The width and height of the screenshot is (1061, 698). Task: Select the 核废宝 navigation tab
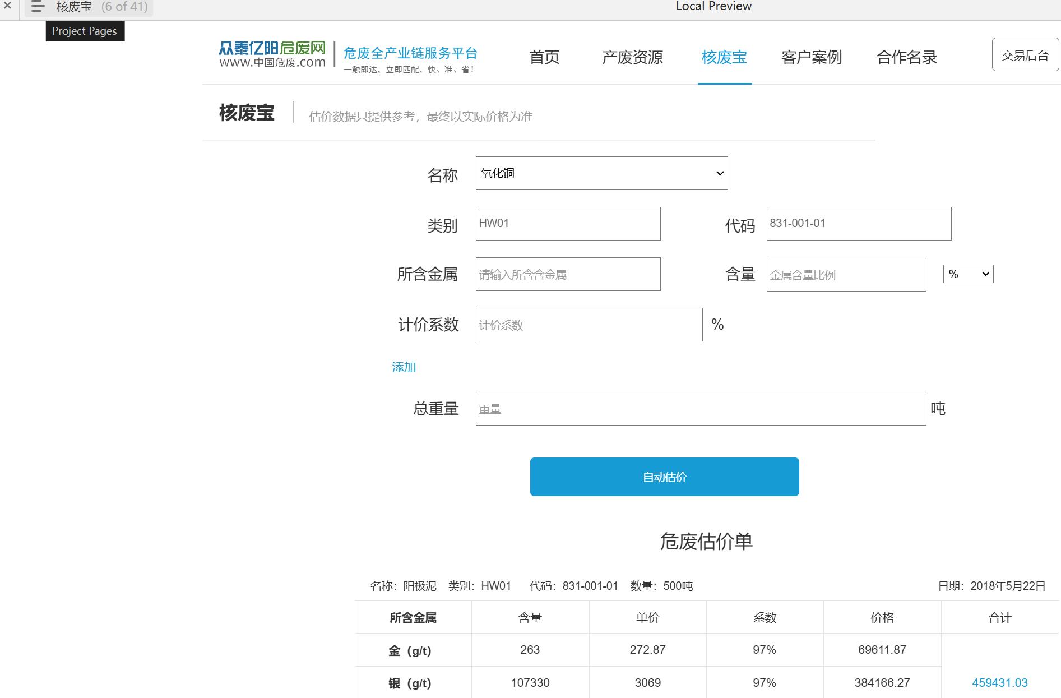[x=724, y=57]
